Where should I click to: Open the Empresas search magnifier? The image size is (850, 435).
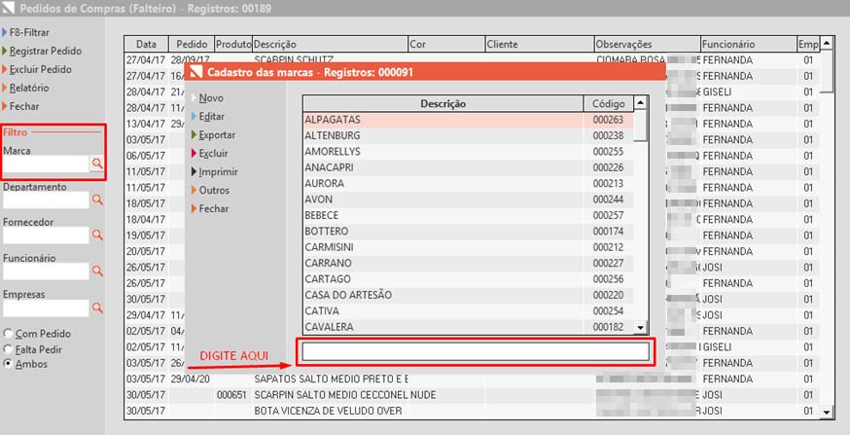click(x=97, y=308)
